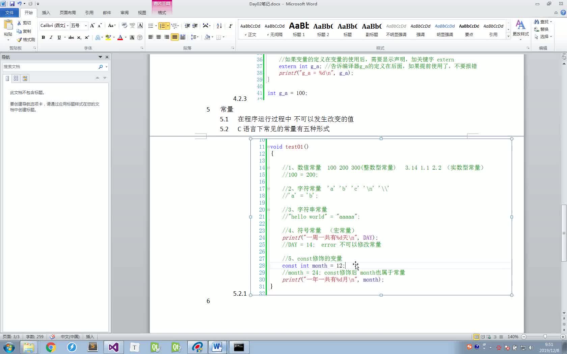Toggle superscript formatting

coord(87,37)
